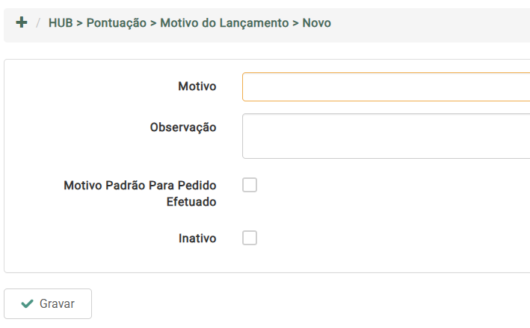
Task: Enable the Inativo checkbox
Action: tap(250, 238)
